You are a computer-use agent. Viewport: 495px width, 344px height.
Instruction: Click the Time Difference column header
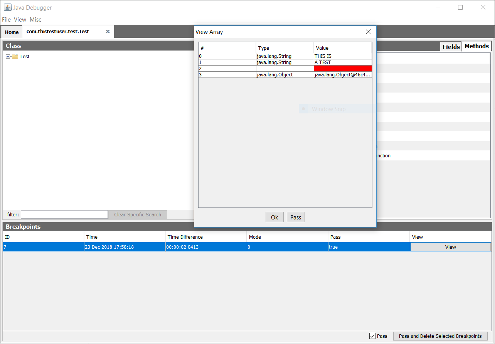(206, 237)
